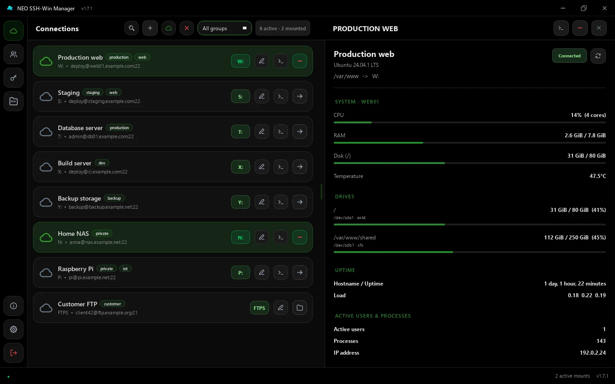Open the Connections cloud view in the sidebar
615x384 pixels.
(x=14, y=31)
